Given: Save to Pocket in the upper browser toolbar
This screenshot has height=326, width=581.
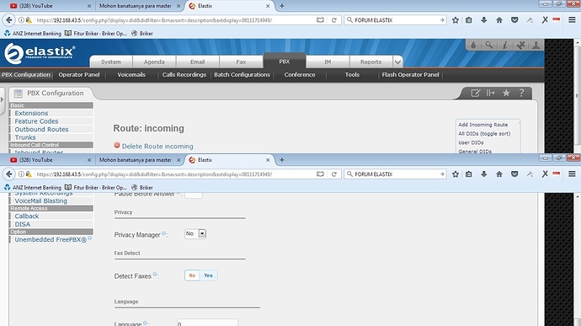Looking at the screenshot, I should tap(514, 20).
